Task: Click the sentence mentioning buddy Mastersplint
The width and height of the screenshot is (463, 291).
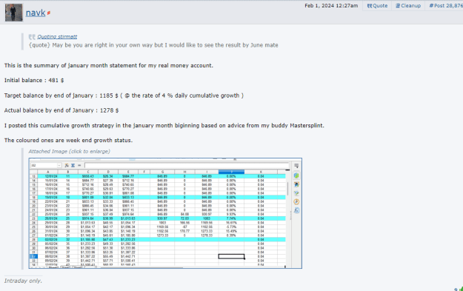Action: click(x=164, y=125)
